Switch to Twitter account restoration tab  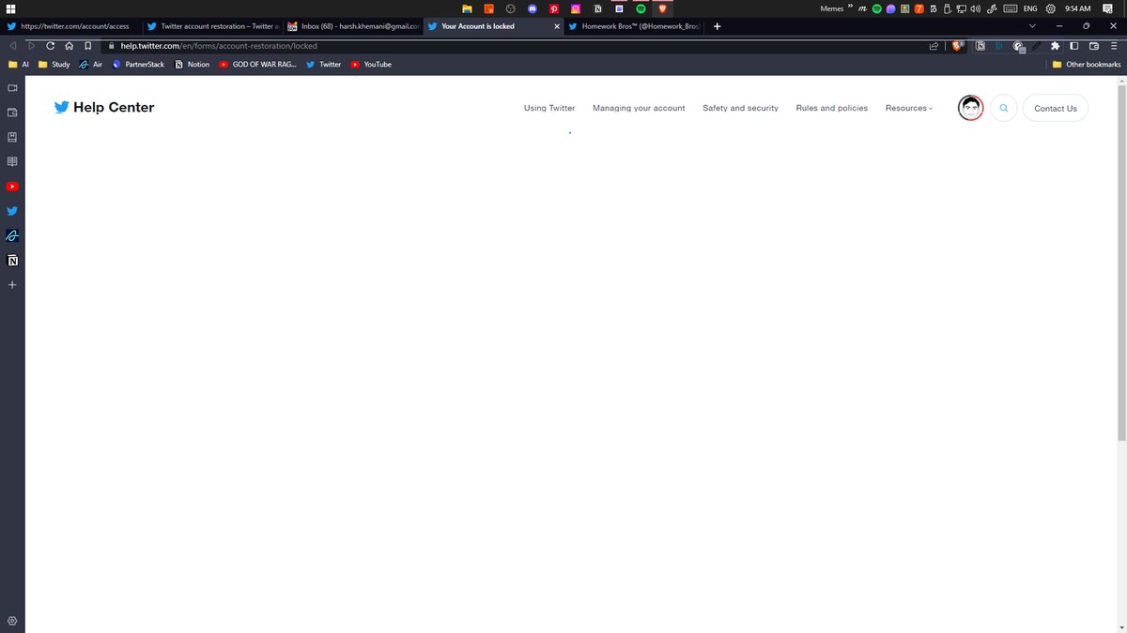[212, 26]
